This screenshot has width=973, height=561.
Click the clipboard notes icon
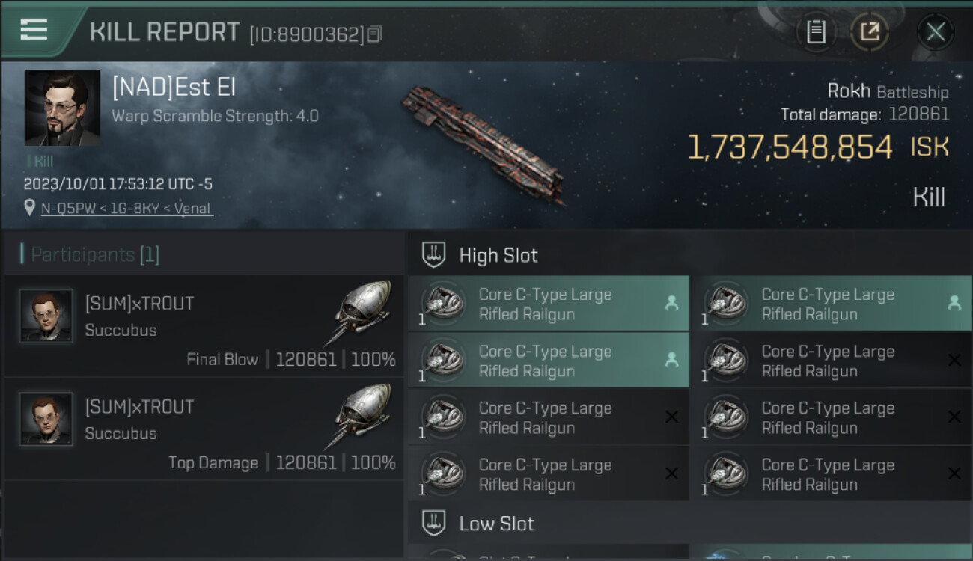[x=816, y=31]
